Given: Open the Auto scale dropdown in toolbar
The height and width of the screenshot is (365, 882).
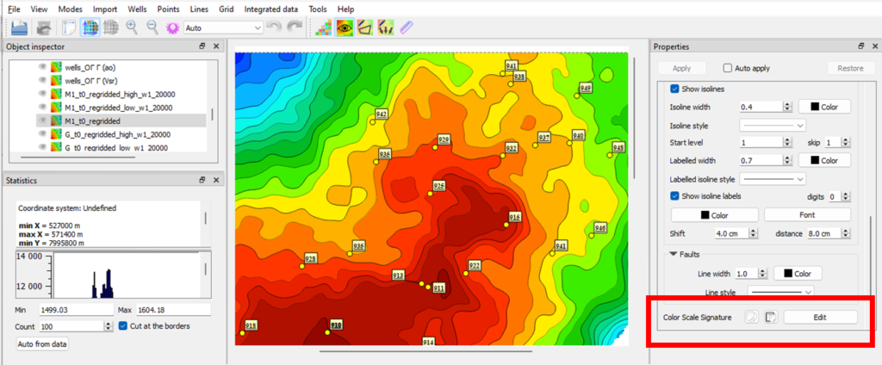Looking at the screenshot, I should [x=224, y=28].
